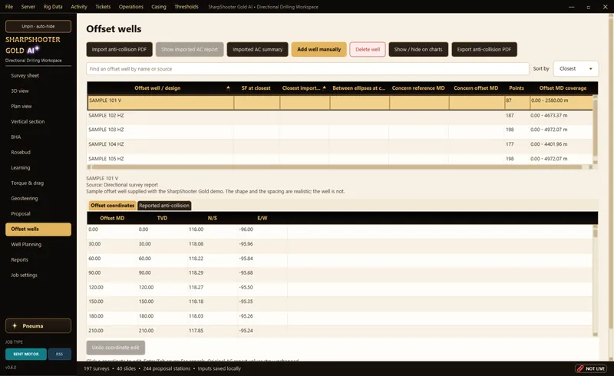Click Undo coordinate edit button
The width and height of the screenshot is (614, 376).
click(x=116, y=348)
